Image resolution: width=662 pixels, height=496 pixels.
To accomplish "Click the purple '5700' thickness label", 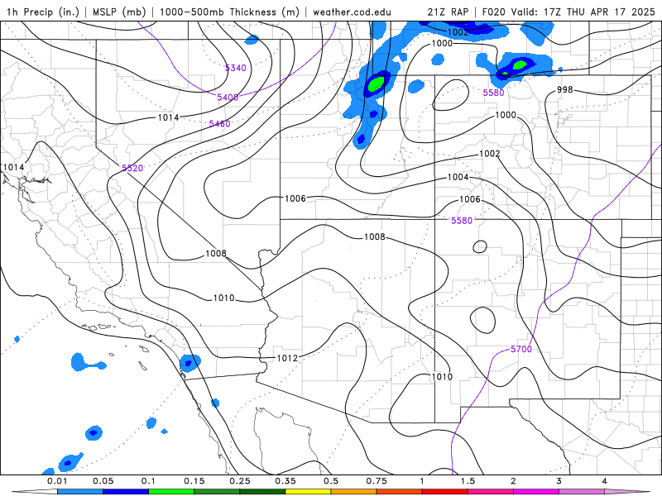I will pyautogui.click(x=521, y=349).
